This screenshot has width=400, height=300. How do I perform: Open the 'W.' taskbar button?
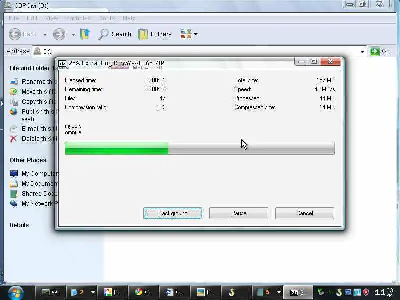(x=50, y=292)
